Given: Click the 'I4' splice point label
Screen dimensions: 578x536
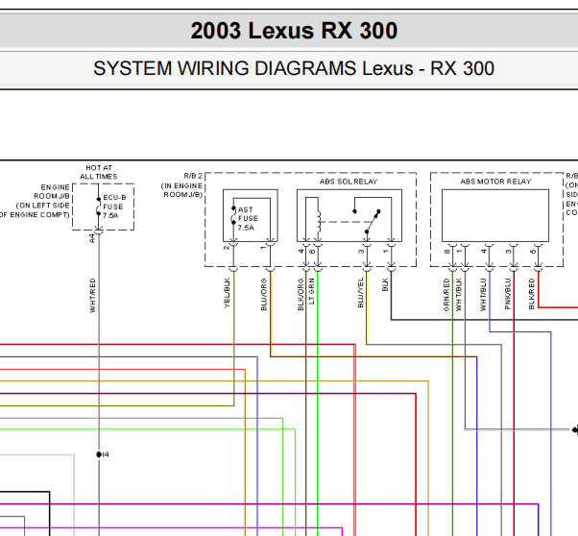Looking at the screenshot, I should pos(106,454).
